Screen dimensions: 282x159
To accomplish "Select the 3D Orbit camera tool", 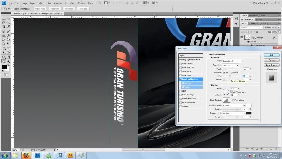I will point(8,57).
